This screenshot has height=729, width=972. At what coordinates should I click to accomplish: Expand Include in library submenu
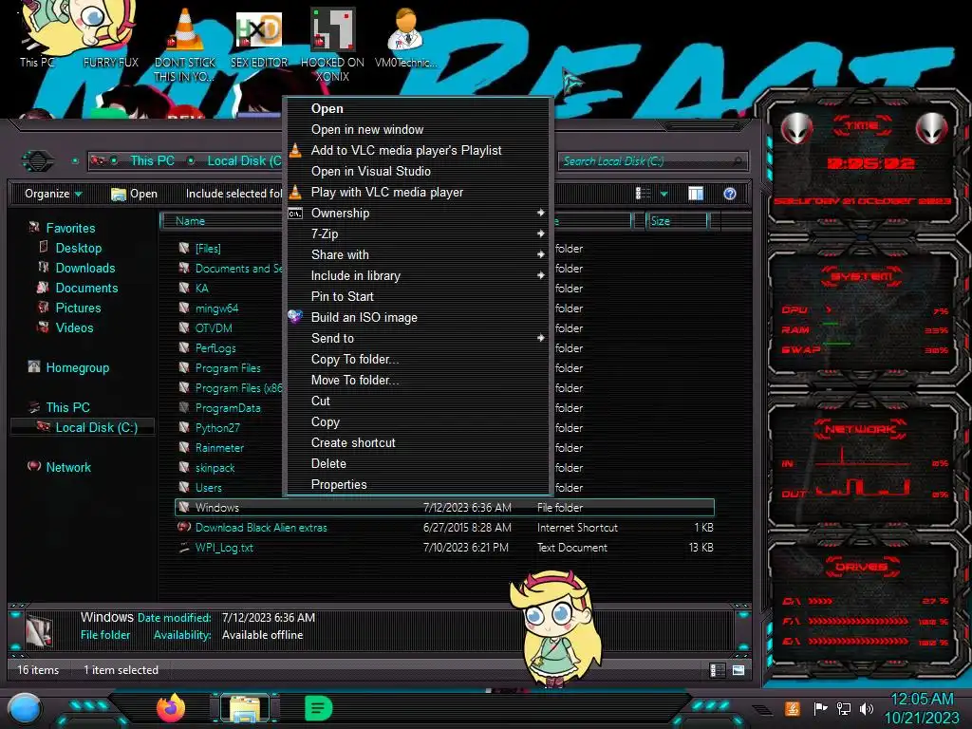coord(417,276)
